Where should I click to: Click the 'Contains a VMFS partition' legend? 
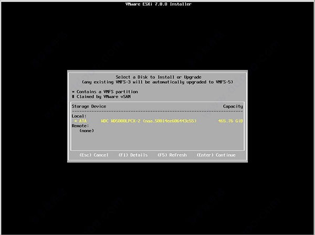[100, 92]
